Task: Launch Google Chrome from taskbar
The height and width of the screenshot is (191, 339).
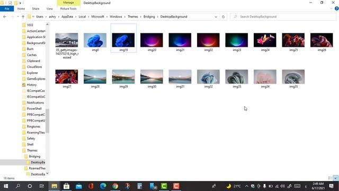Action: point(115,186)
